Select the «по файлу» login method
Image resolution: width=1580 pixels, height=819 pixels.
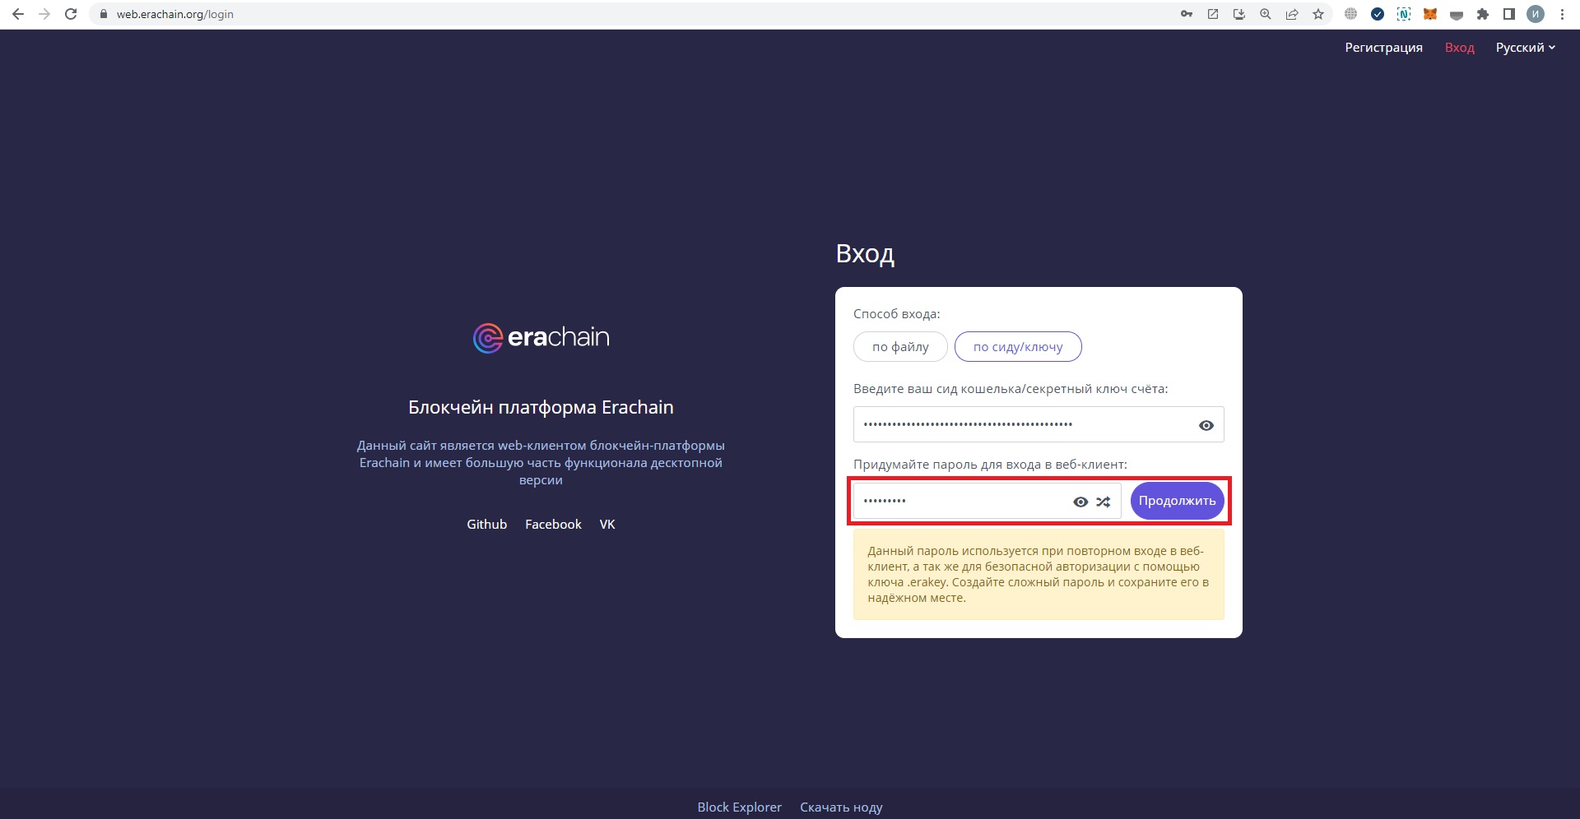coord(900,347)
